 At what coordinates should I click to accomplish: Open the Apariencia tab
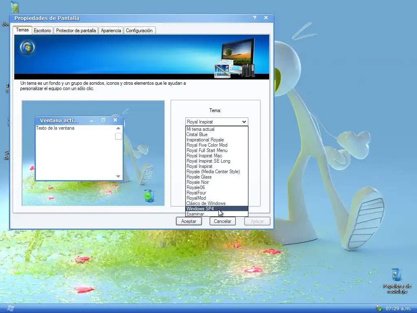[x=111, y=30]
